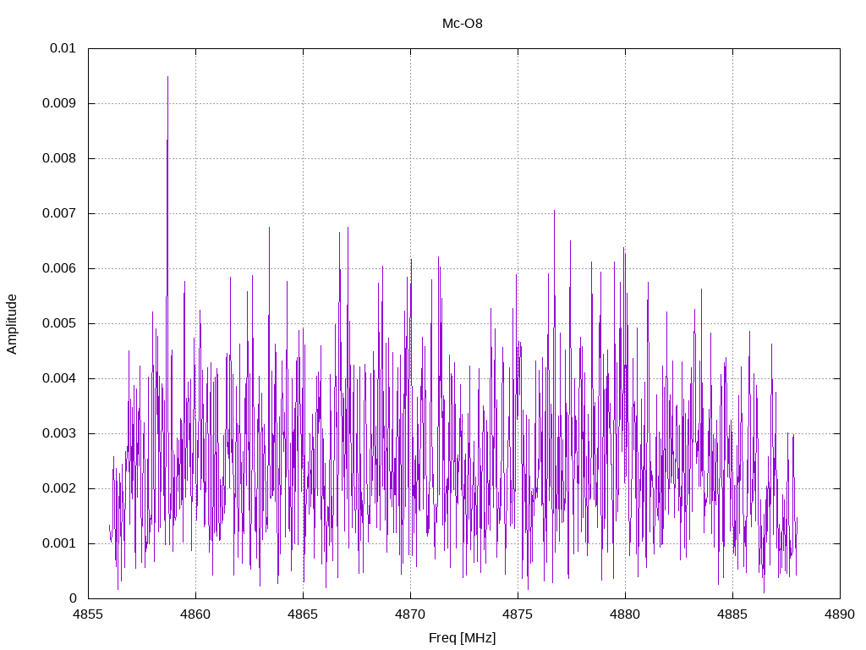The height and width of the screenshot is (650, 866).
Task: Click the tallest spectrum peak near 0.0095
Action: coord(168,79)
